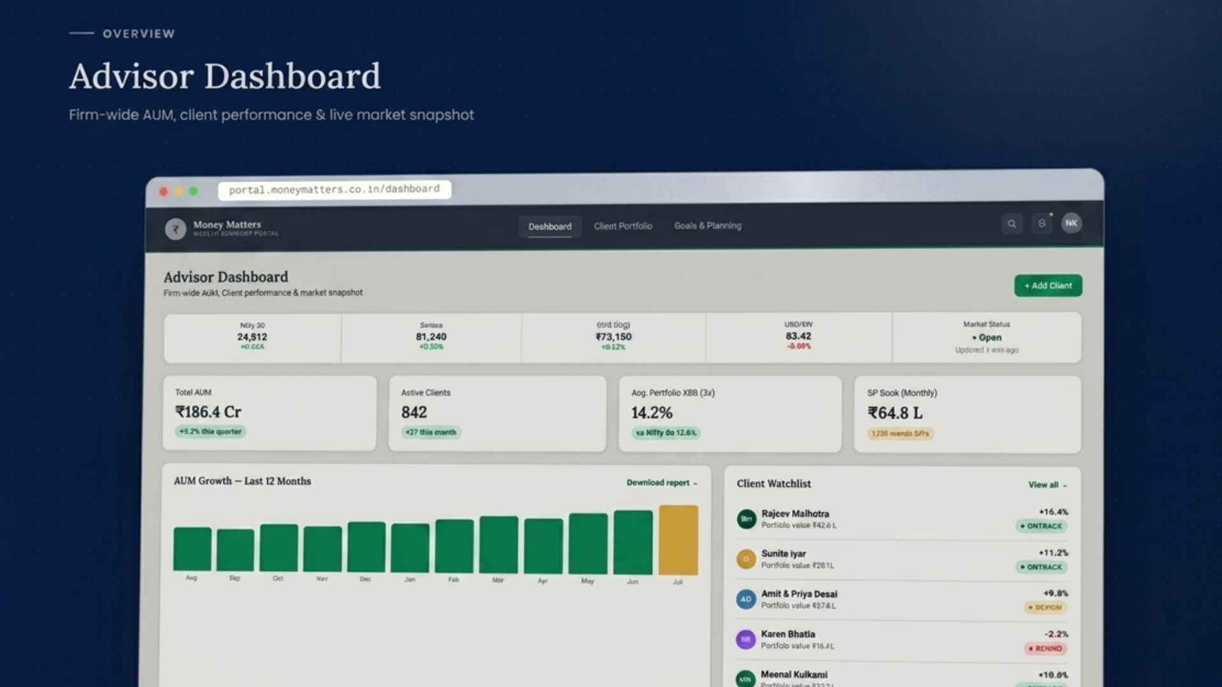Click the Money Matters rupee logo
This screenshot has height=687, width=1222.
click(176, 229)
